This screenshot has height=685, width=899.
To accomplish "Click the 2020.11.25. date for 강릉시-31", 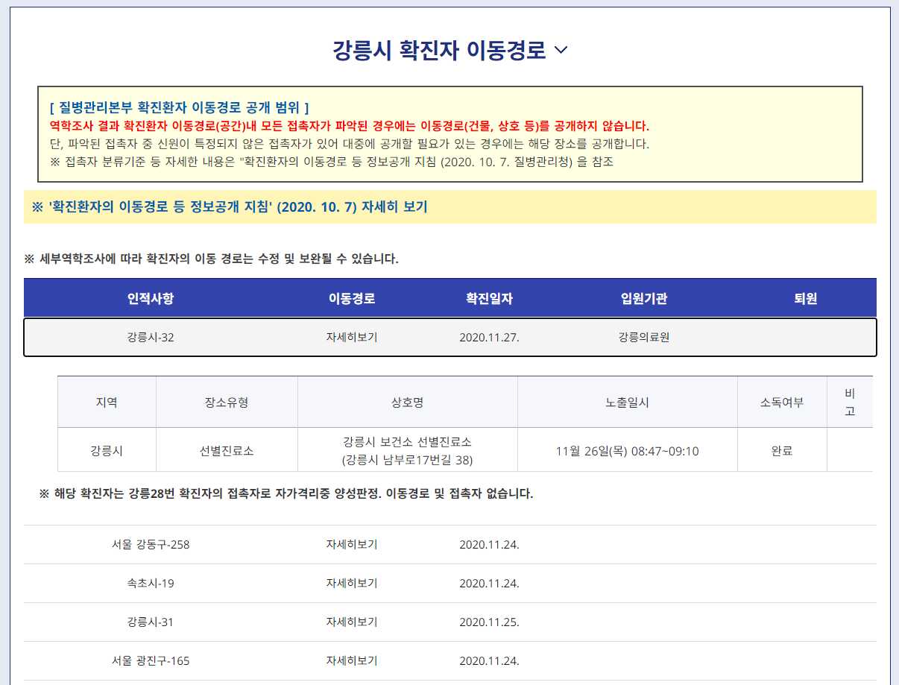I will (x=489, y=622).
